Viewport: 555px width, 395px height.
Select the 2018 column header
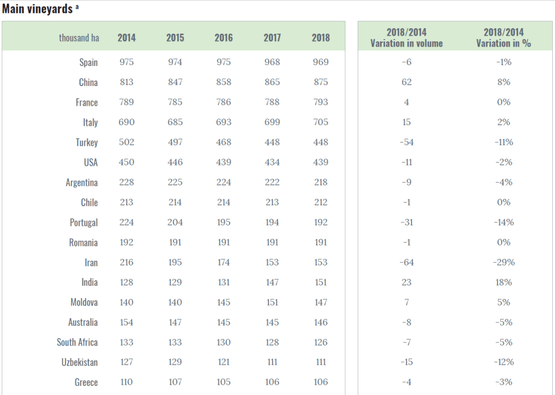coord(320,37)
